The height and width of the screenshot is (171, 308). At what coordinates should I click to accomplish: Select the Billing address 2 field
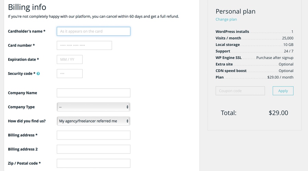coord(93,149)
